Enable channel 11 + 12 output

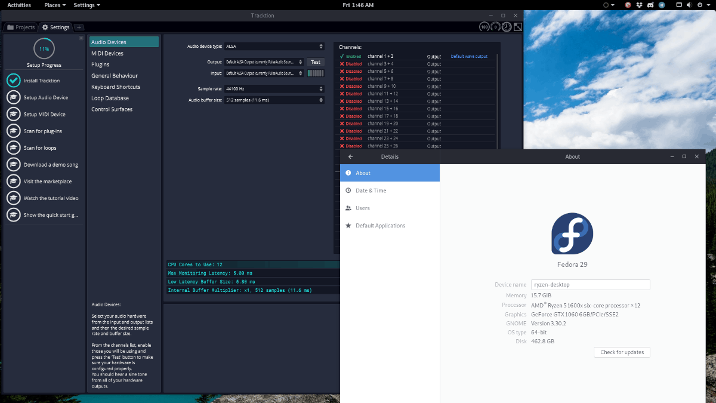[x=351, y=94]
